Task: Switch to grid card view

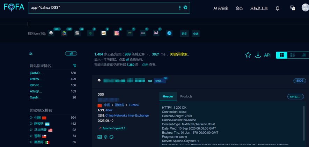Action: pos(282,55)
